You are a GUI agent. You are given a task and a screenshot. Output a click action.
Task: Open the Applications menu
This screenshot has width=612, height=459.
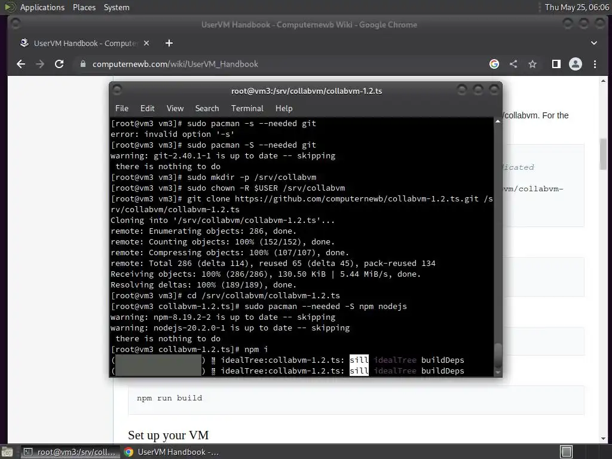tap(42, 7)
